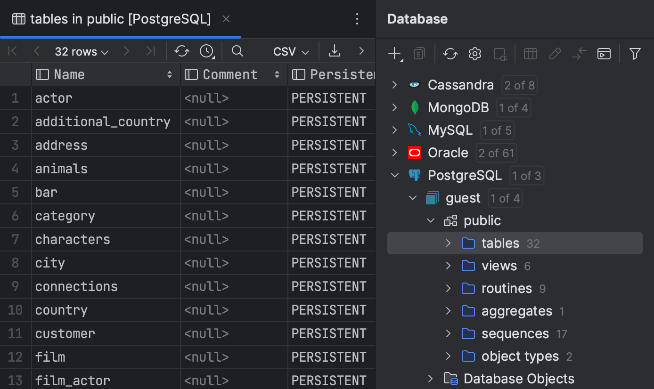This screenshot has width=654, height=389.
Task: Select the Comment column header
Action: 230,74
